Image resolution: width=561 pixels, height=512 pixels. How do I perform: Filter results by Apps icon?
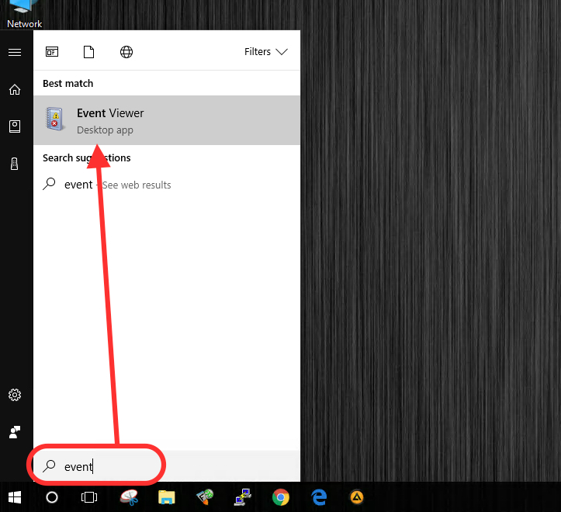[52, 52]
